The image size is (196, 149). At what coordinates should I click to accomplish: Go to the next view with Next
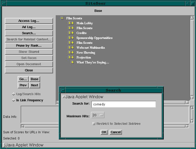tap(35, 85)
